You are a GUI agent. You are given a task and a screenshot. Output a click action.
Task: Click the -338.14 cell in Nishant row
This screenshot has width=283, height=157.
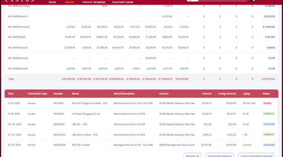click(135, 69)
